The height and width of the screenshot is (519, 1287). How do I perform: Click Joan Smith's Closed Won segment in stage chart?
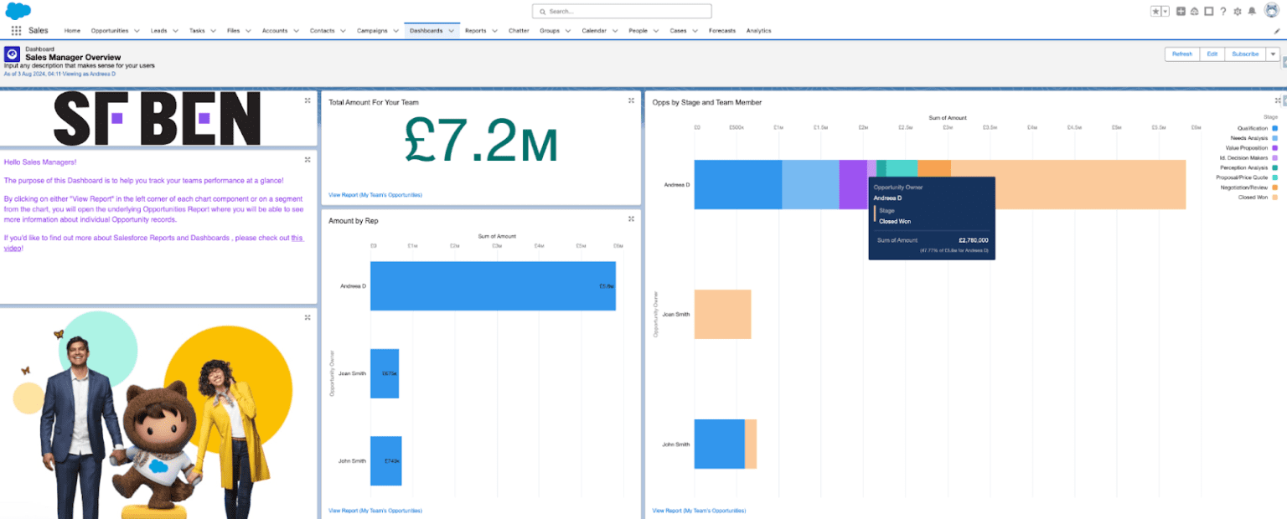click(x=722, y=314)
